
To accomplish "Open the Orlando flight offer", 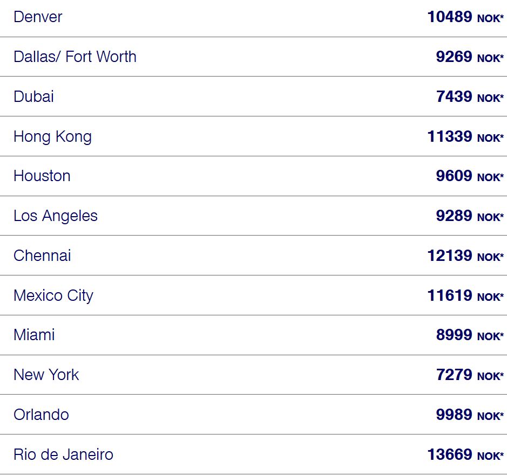I will [254, 415].
